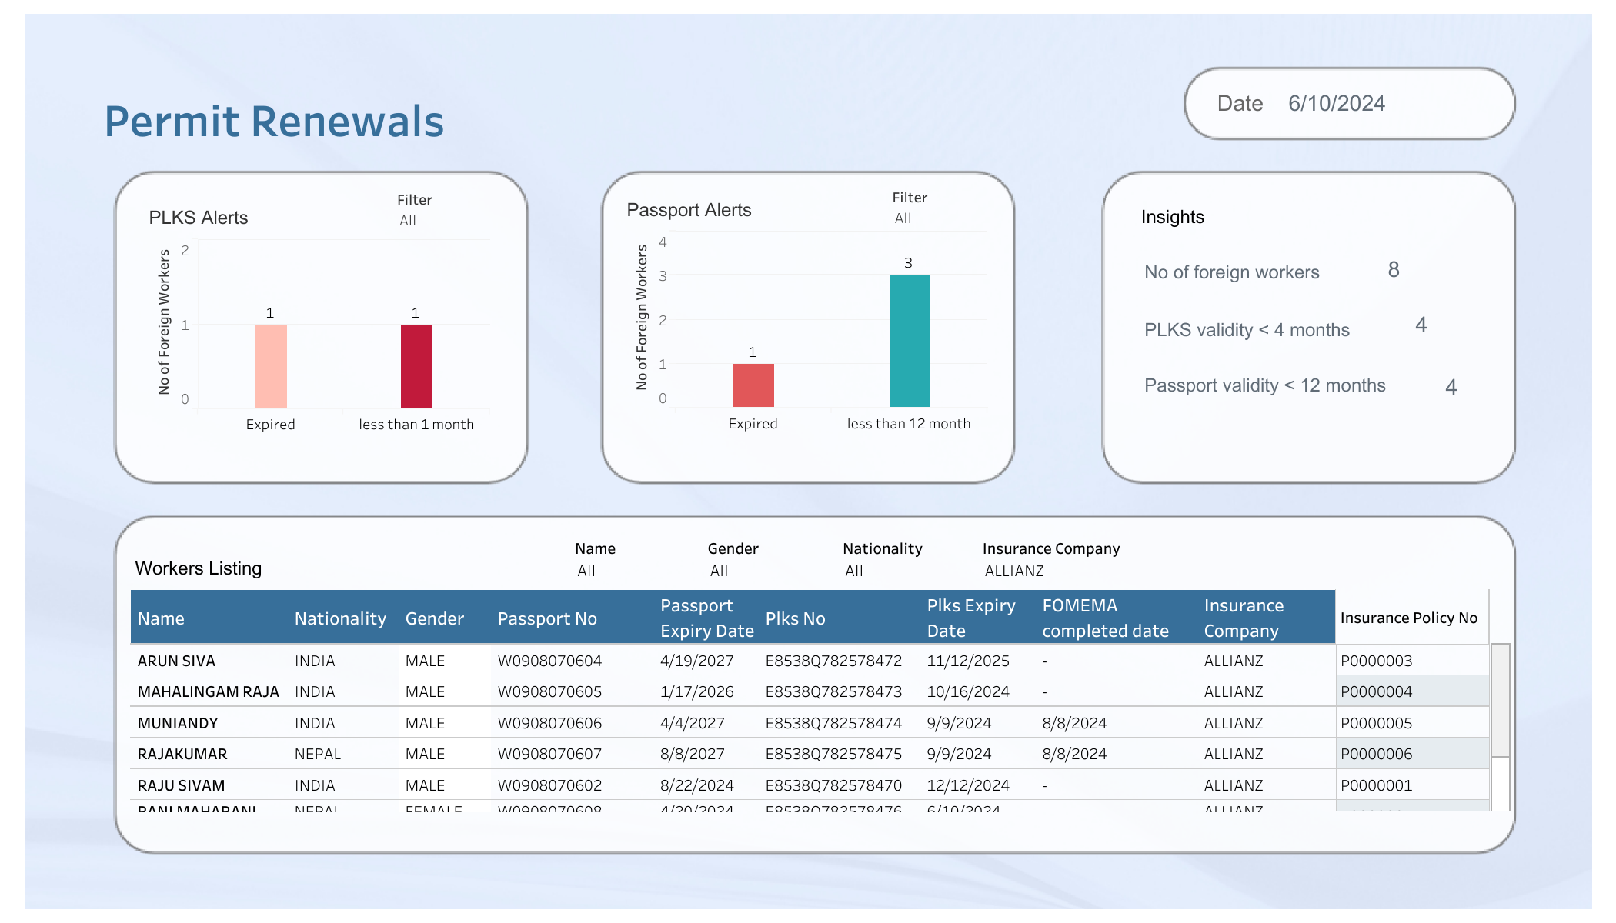This screenshot has width=1616, height=923.
Task: Click passport expiry date 8/8/2027
Action: click(692, 754)
